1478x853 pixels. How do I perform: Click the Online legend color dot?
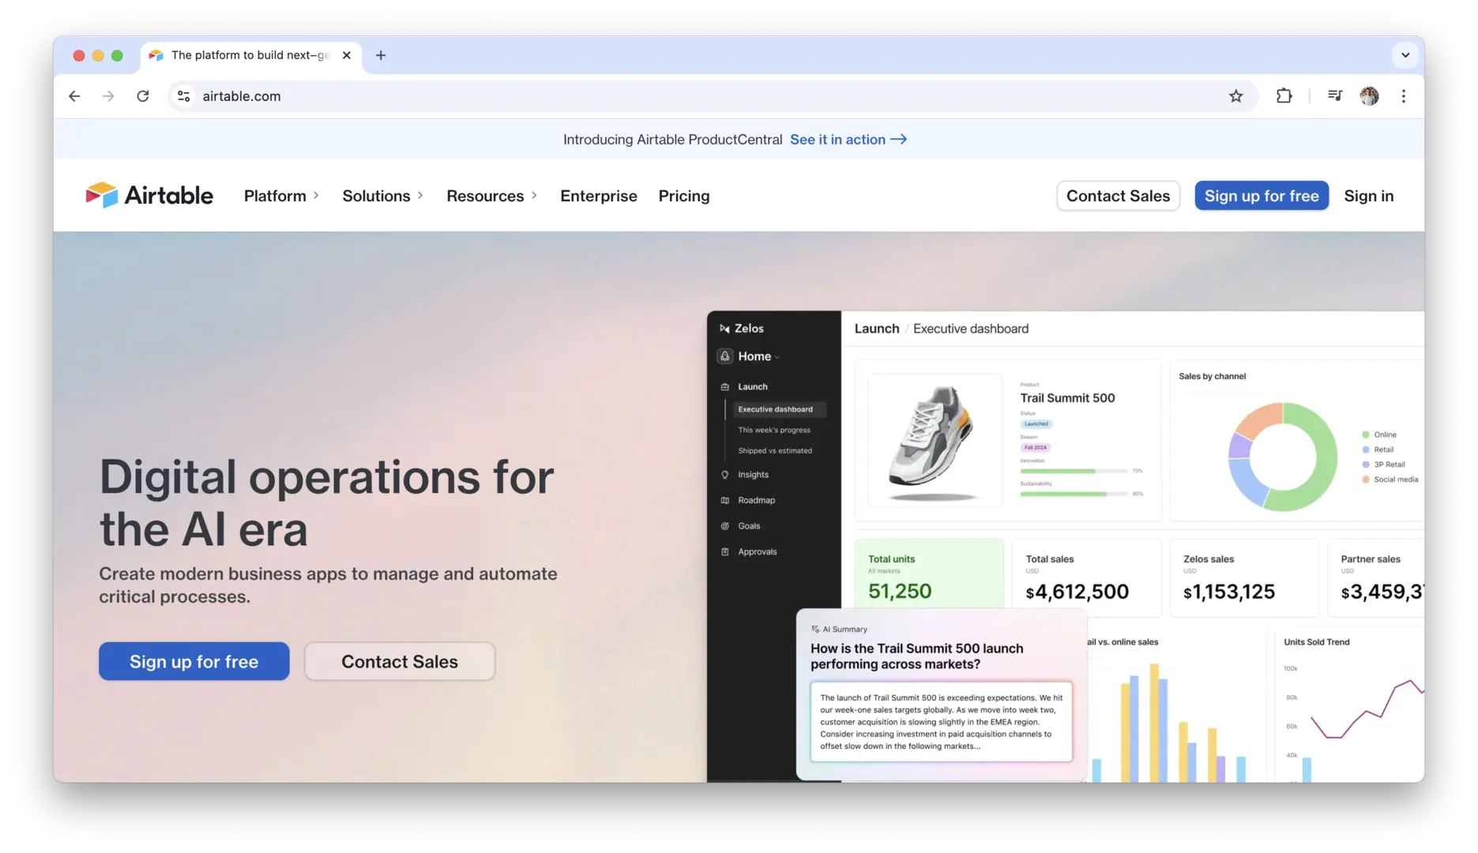tap(1366, 435)
